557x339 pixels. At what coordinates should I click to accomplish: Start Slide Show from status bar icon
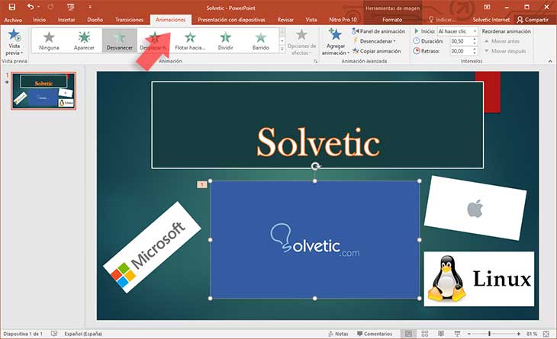point(457,334)
